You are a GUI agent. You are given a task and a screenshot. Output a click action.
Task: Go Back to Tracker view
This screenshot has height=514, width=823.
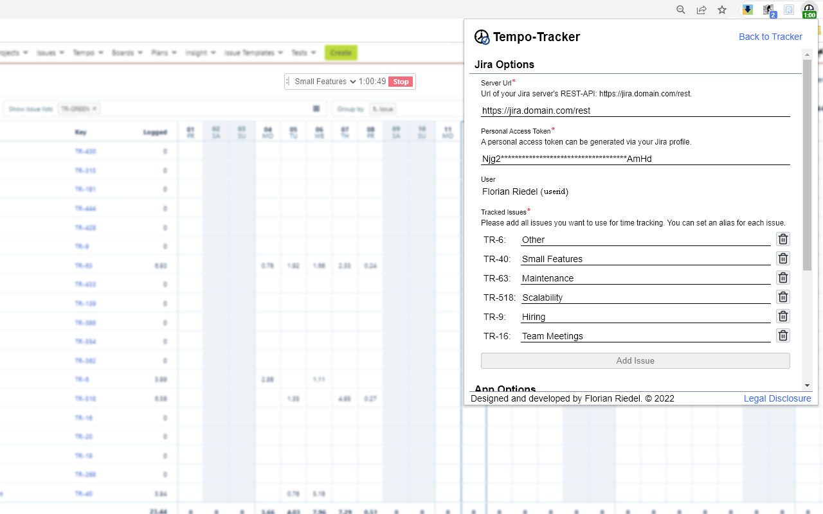pos(770,37)
